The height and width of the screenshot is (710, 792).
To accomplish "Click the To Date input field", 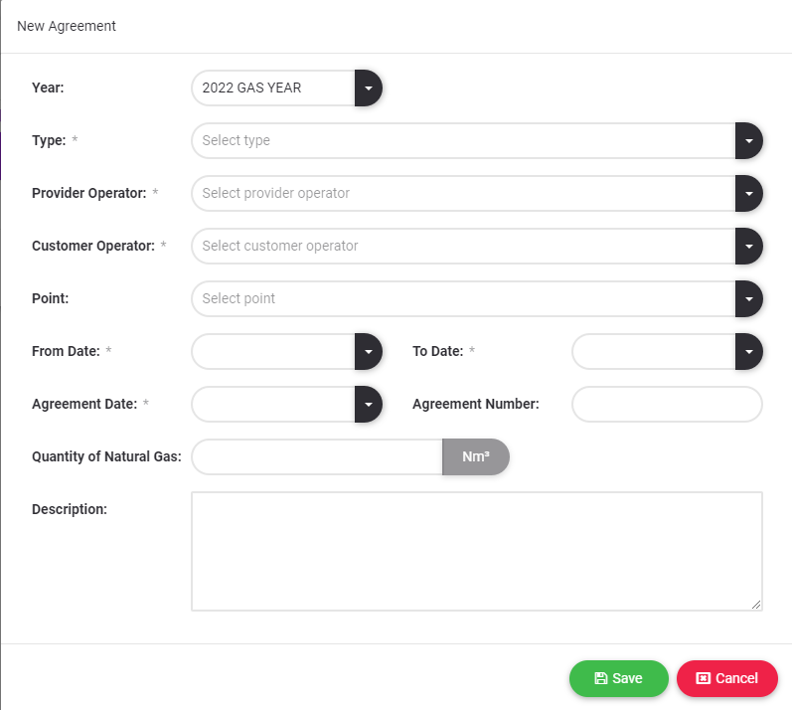I will coord(654,351).
